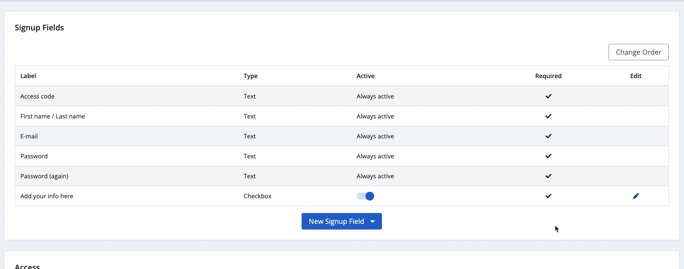
Task: Select the 'First name / Last name' row label
Action: (x=53, y=116)
